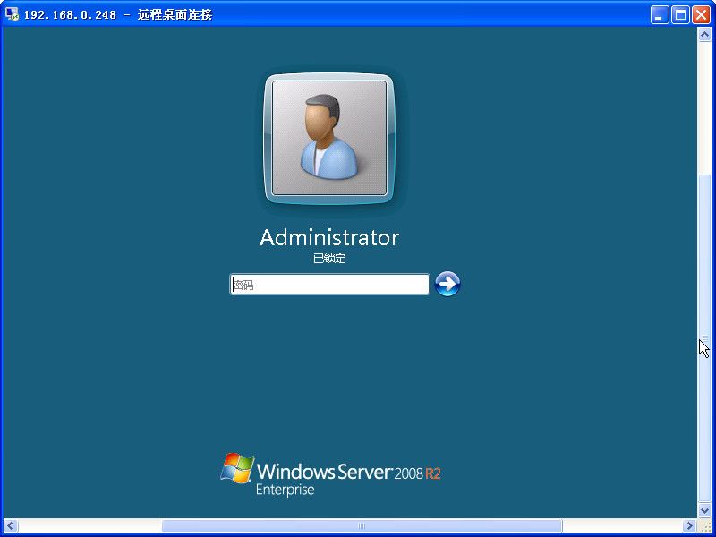716x537 pixels.
Task: Click the scrollbar up arrow on the right
Action: coord(703,33)
